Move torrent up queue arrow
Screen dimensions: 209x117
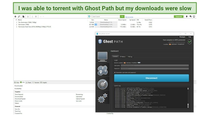point(41,17)
